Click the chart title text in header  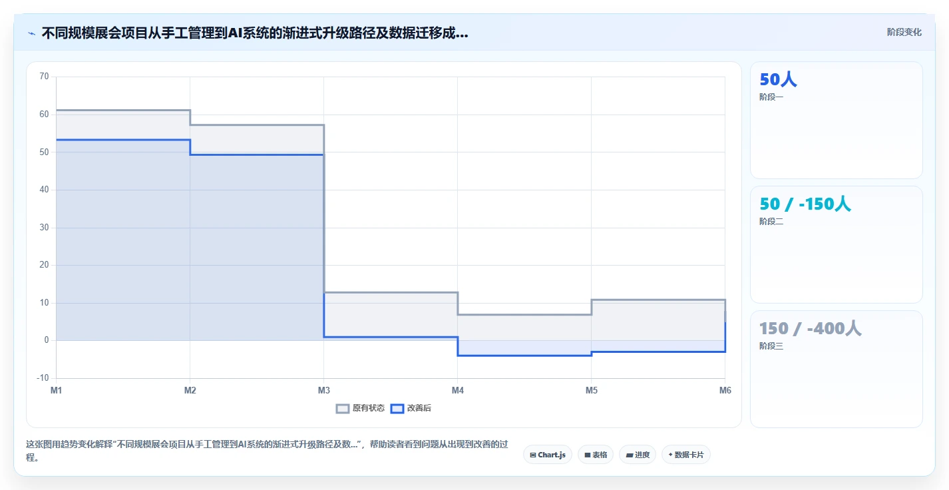point(255,33)
